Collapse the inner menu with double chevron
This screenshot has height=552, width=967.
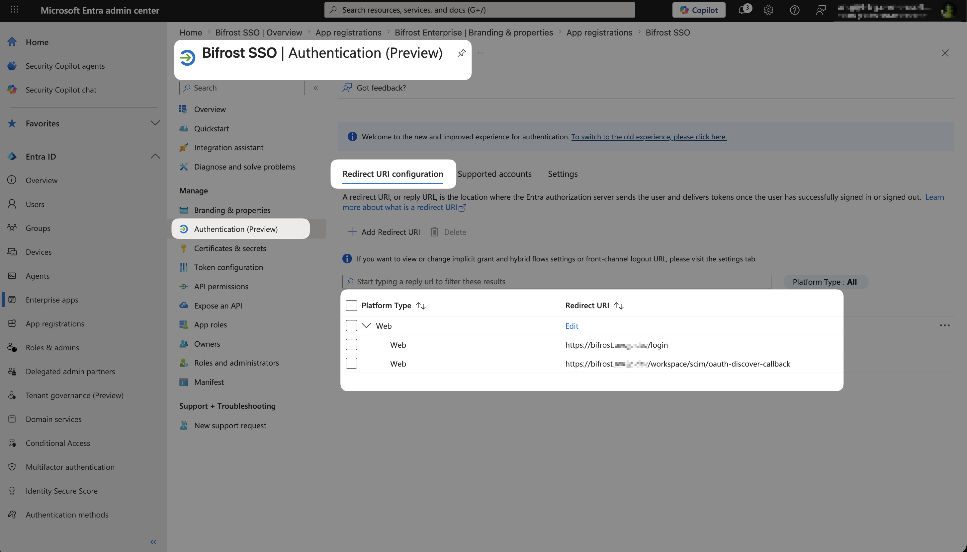click(316, 88)
